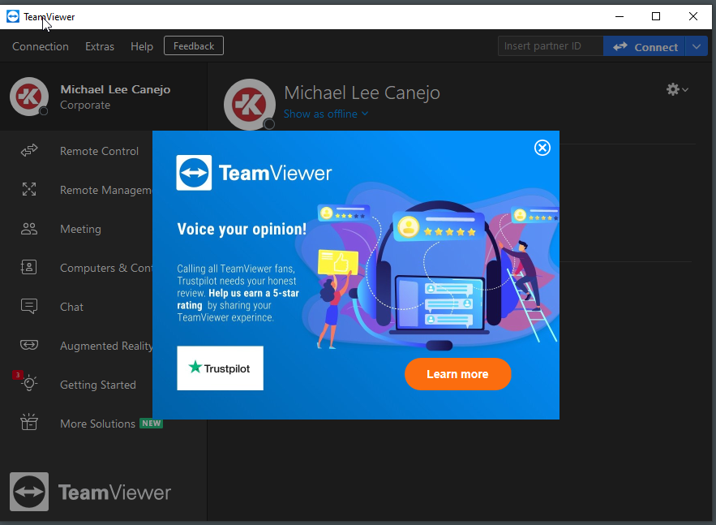Select the Meeting label
Viewport: 716px width, 525px height.
80,229
